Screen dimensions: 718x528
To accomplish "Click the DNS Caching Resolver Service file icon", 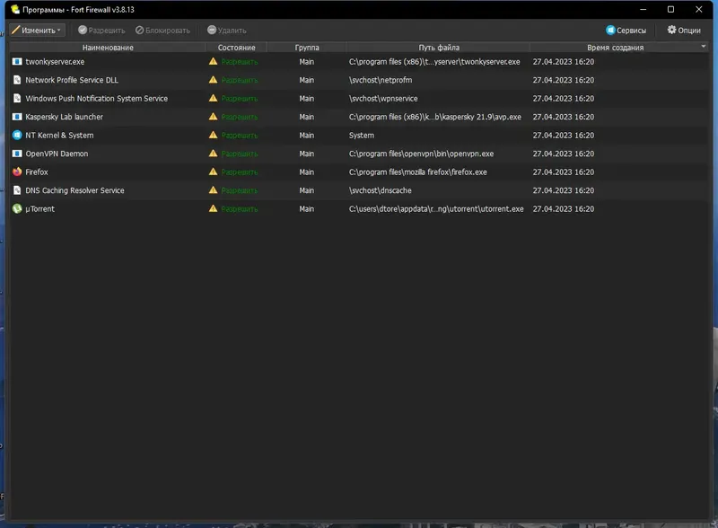I will tap(17, 190).
